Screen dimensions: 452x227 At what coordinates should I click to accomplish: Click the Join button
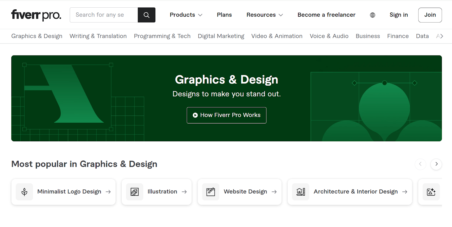coord(430,15)
